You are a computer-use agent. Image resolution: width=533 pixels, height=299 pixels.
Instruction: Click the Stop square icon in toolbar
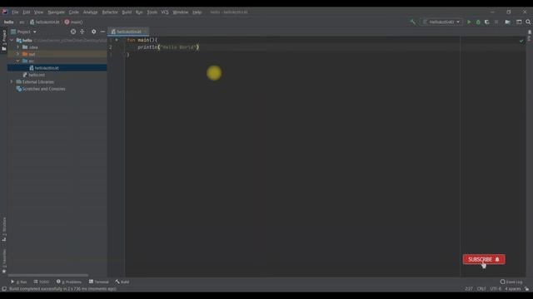(496, 22)
